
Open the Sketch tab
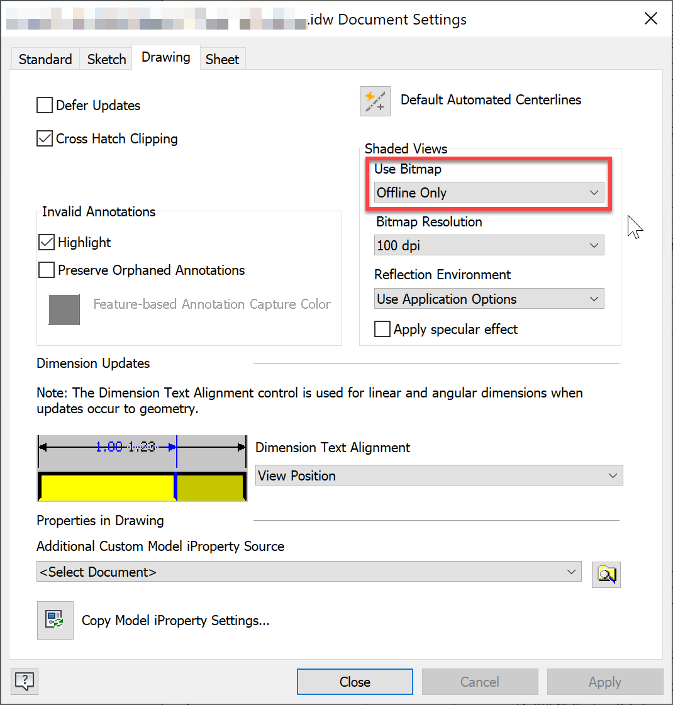pyautogui.click(x=106, y=58)
